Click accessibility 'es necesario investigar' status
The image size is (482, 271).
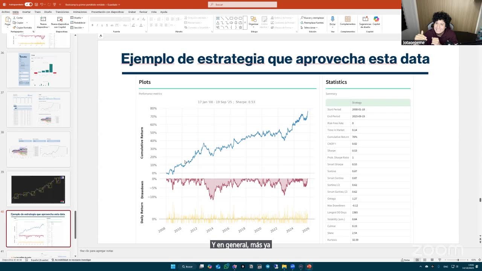pyautogui.click(x=71, y=260)
